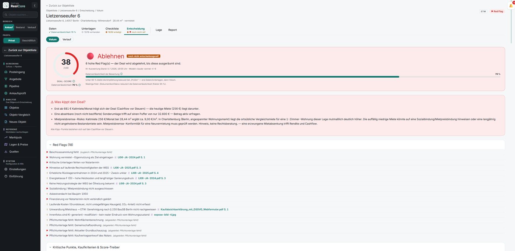Click the Objekt suchen search field
The width and height of the screenshot is (515, 251).
[x=20, y=15]
